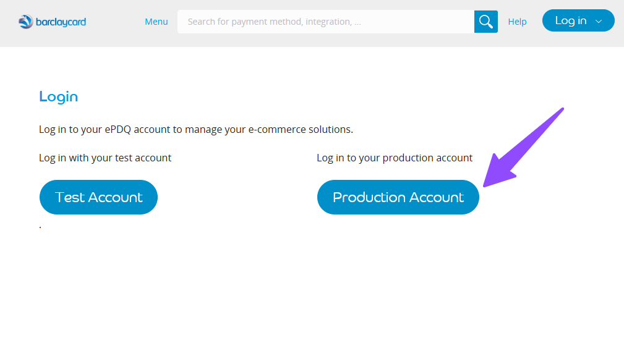The image size is (624, 348).
Task: Click 'Log in to your production account' text
Action: click(x=395, y=158)
